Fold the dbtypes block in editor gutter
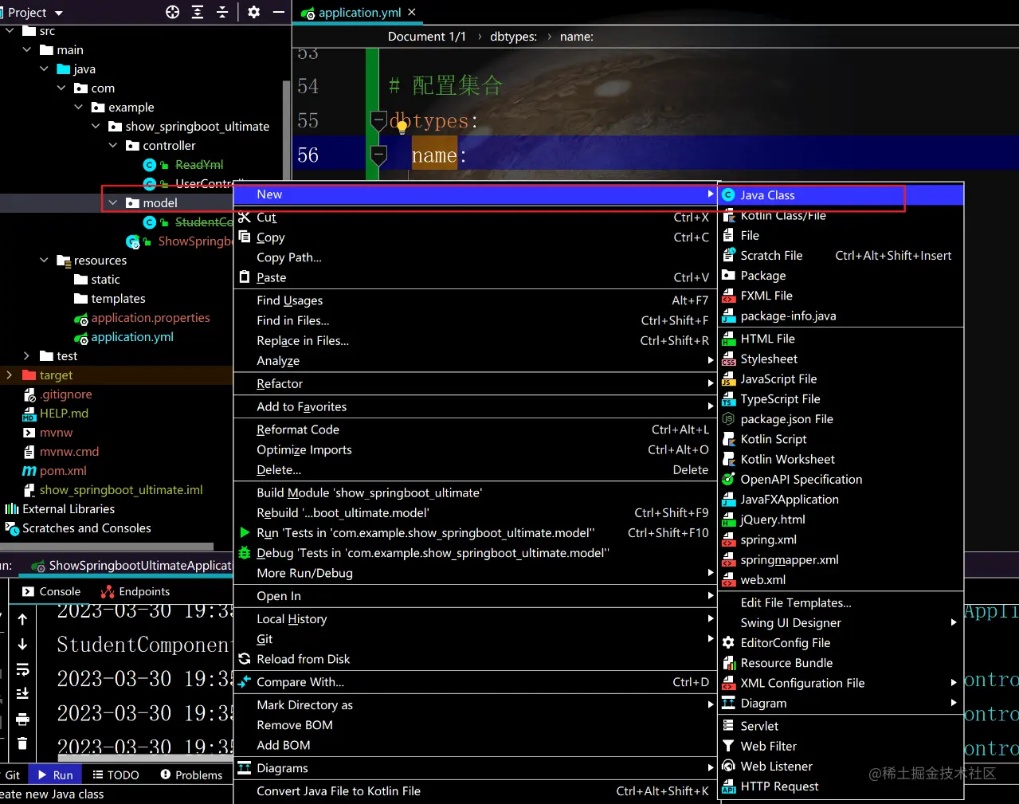1019x804 pixels. pos(379,120)
